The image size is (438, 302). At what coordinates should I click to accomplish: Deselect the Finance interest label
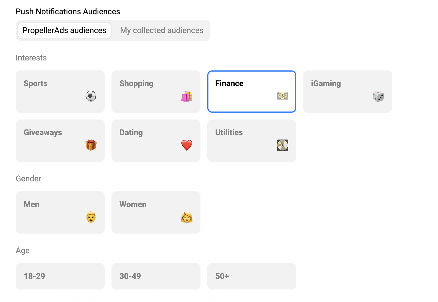coord(229,84)
